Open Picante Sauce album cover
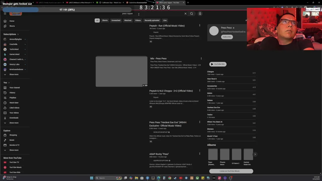 pos(225,154)
